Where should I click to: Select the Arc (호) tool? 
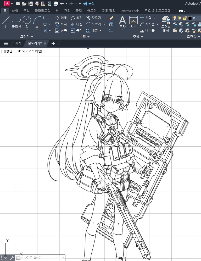[37, 22]
